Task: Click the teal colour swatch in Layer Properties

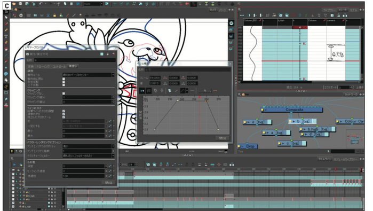Action: click(x=102, y=54)
